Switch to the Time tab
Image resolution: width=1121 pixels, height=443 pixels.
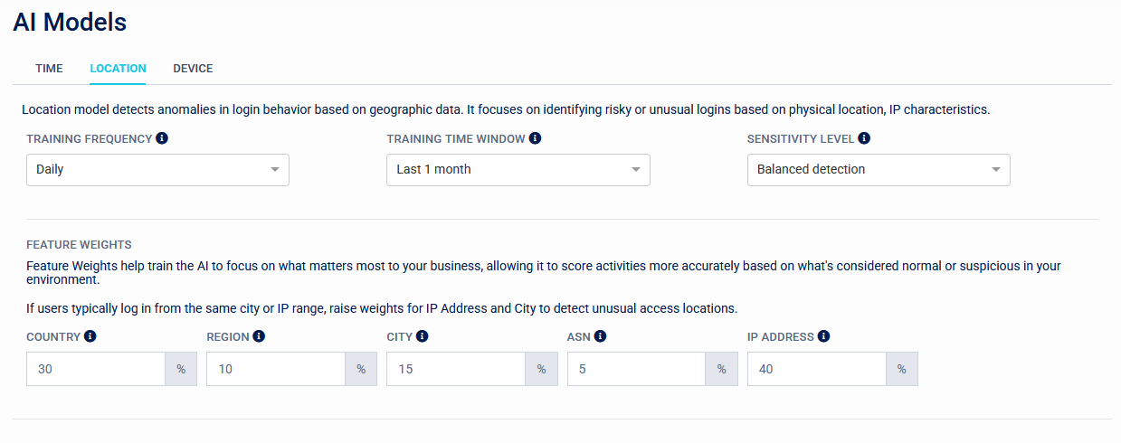pos(49,69)
